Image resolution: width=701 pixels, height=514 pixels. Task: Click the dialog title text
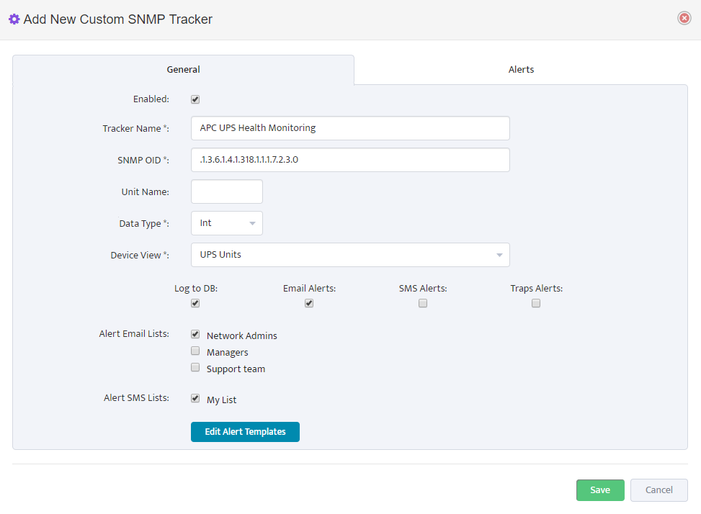pyautogui.click(x=118, y=19)
